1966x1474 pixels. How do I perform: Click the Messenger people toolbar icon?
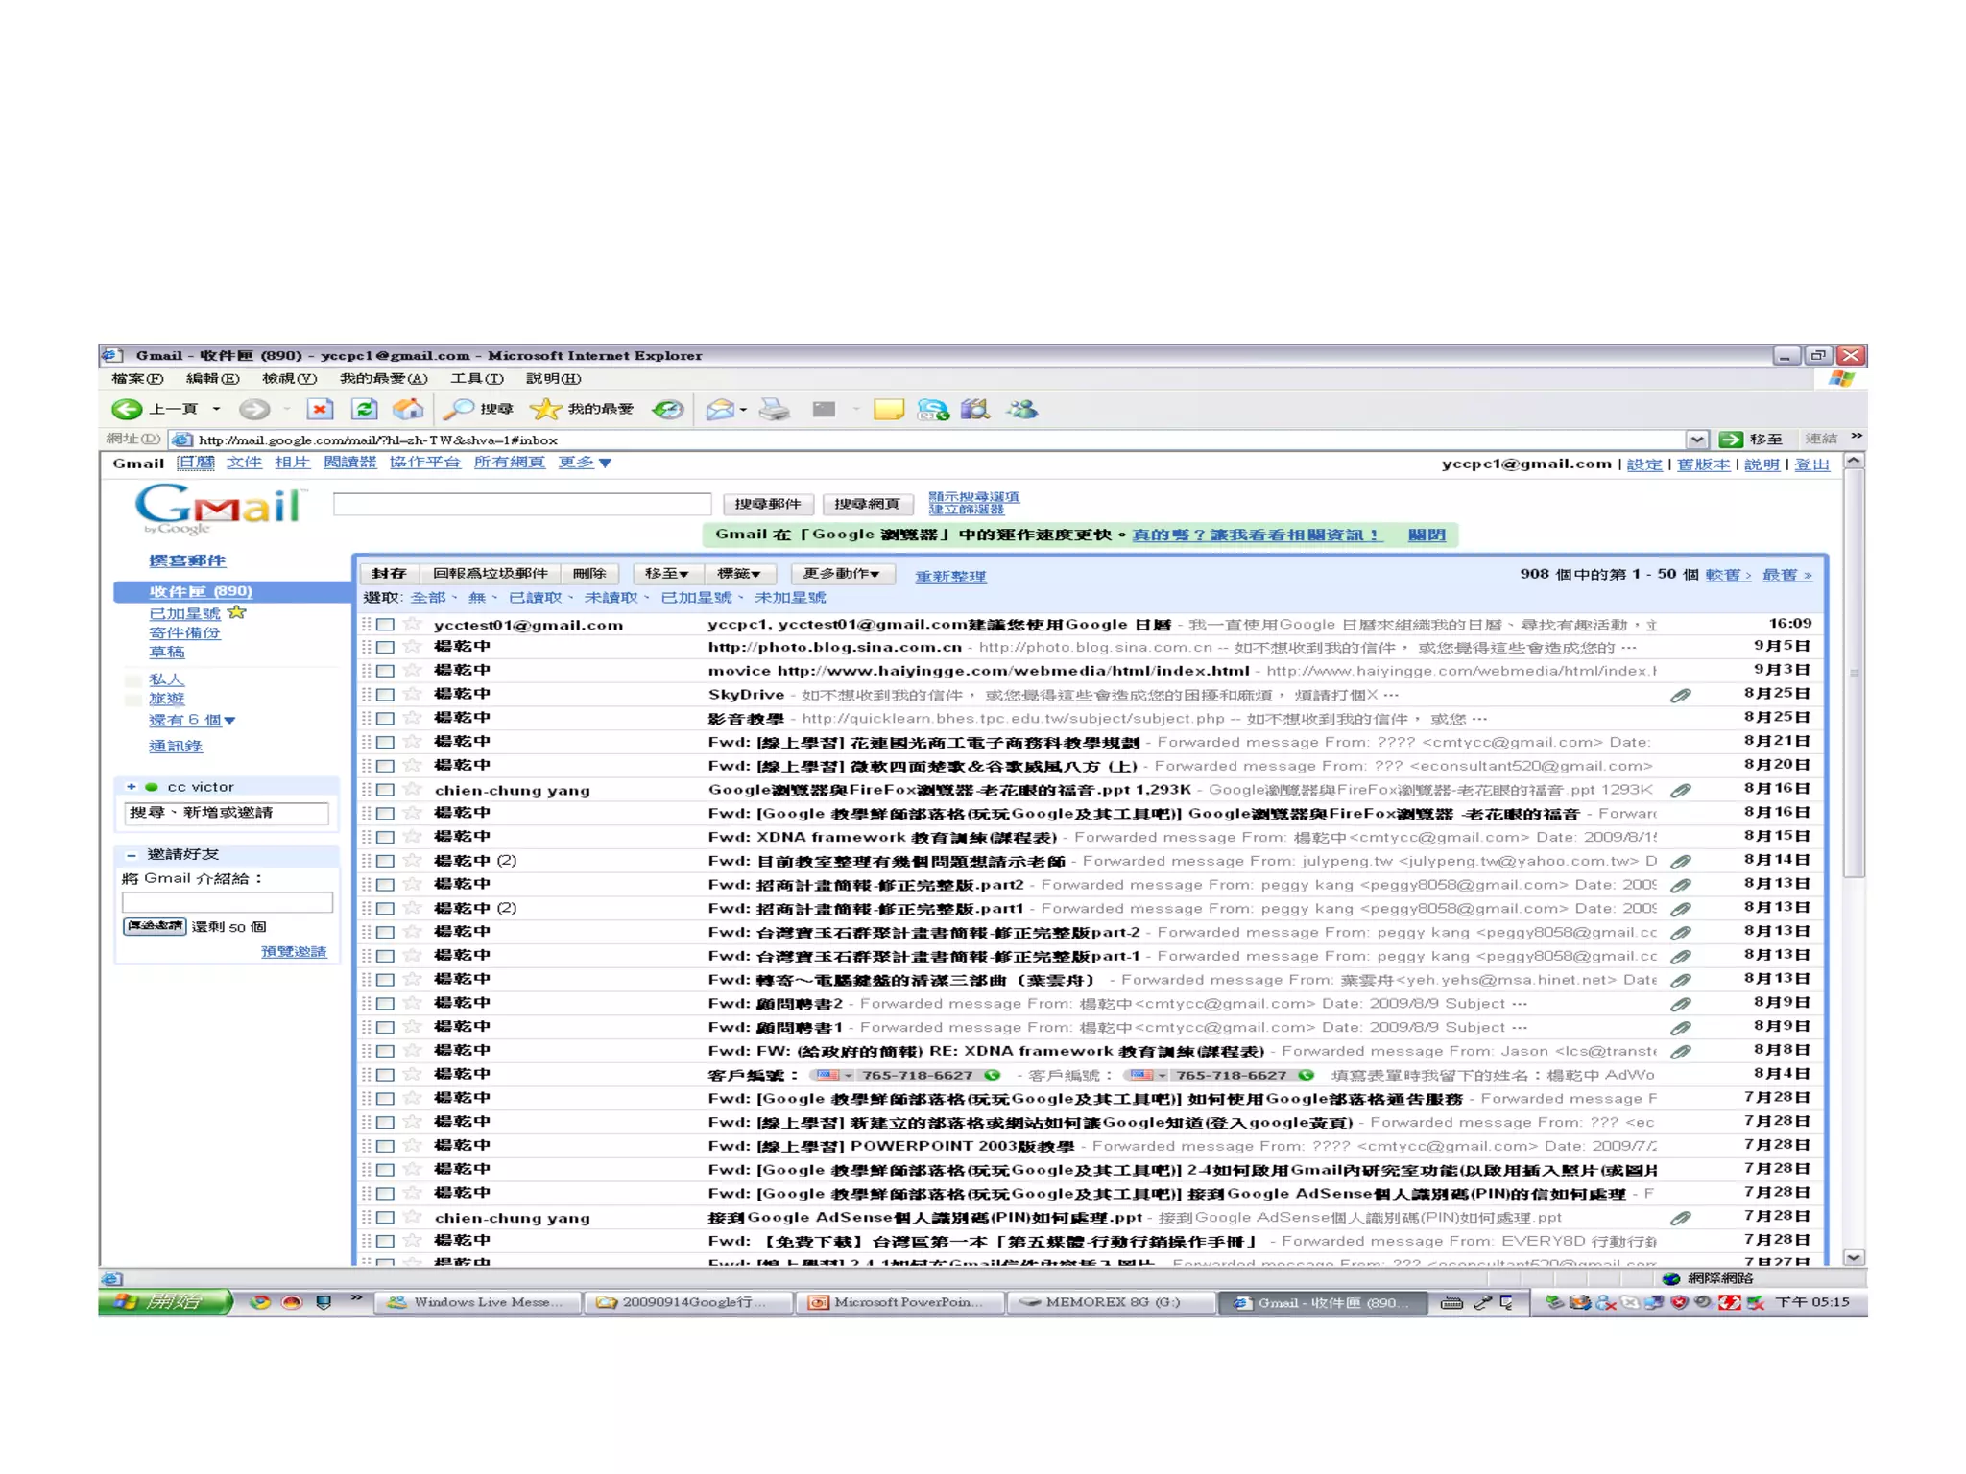coord(1022,410)
